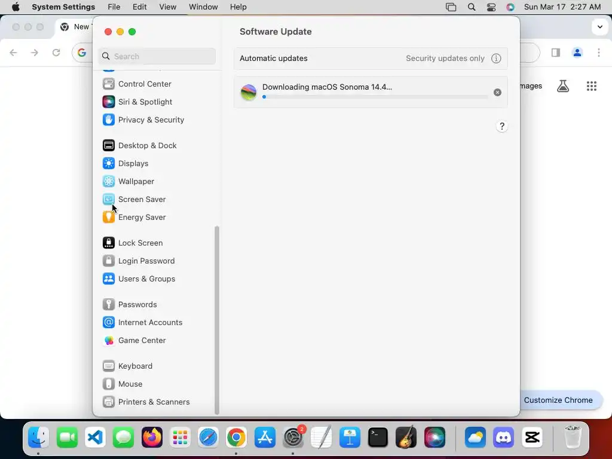Click the macOS Sonoma download progress bar
The width and height of the screenshot is (612, 459).
pyautogui.click(x=375, y=97)
